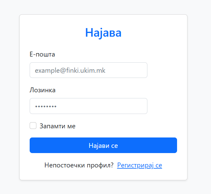This screenshot has width=211, height=194.
Task: Click inside the email address textbox
Action: tap(88, 70)
